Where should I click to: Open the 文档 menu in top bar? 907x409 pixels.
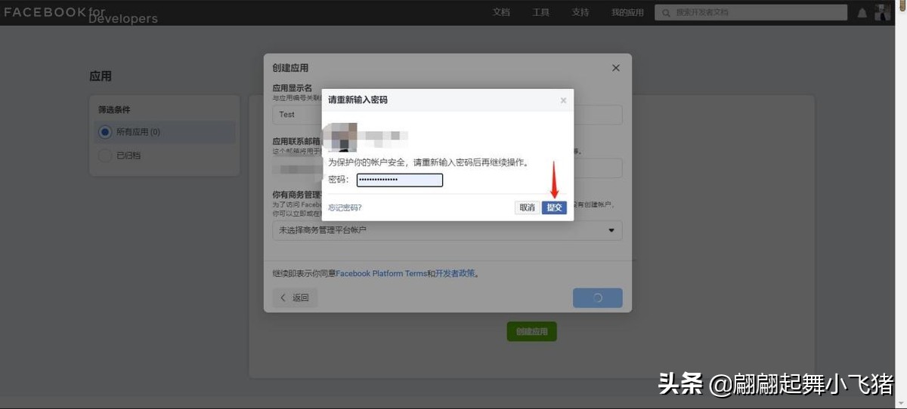[x=501, y=12]
